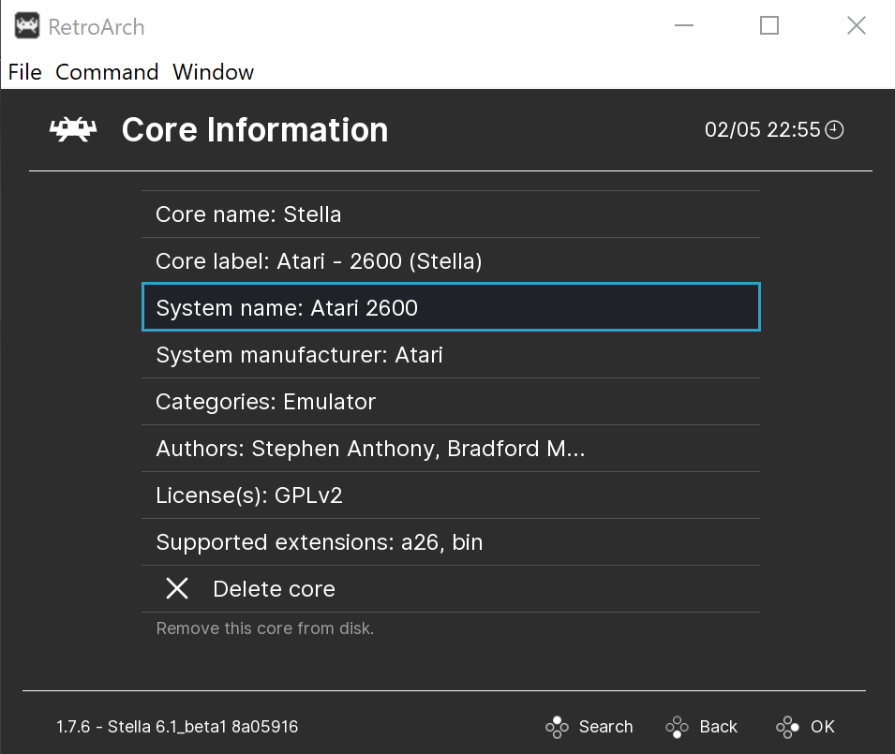This screenshot has width=895, height=754.
Task: Click the Search gamepad button icon
Action: (x=557, y=727)
